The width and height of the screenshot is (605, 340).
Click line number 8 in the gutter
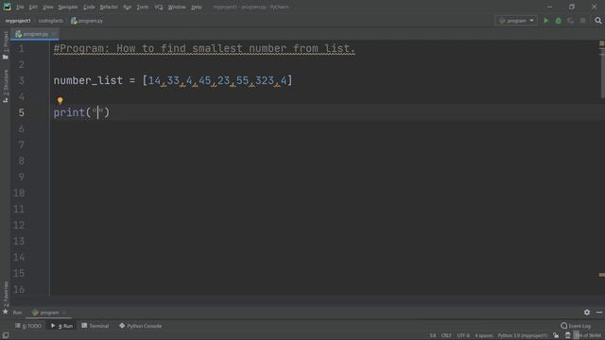click(21, 161)
